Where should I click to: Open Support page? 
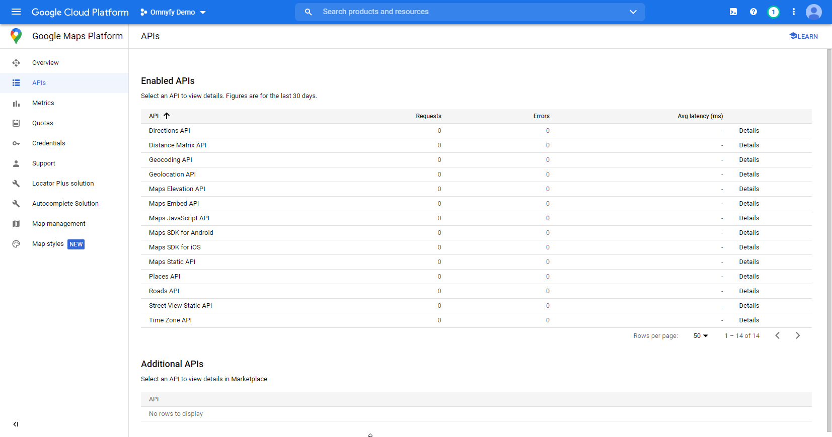[x=44, y=163]
